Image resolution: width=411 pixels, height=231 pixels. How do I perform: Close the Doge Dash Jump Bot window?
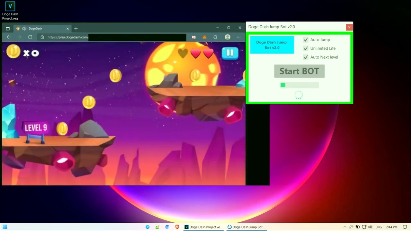[x=349, y=27]
